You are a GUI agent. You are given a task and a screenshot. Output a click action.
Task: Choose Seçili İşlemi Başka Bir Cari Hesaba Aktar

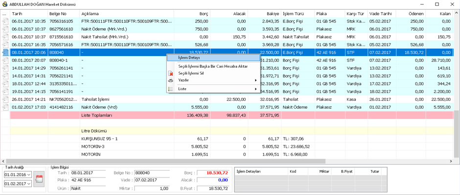pos(213,66)
